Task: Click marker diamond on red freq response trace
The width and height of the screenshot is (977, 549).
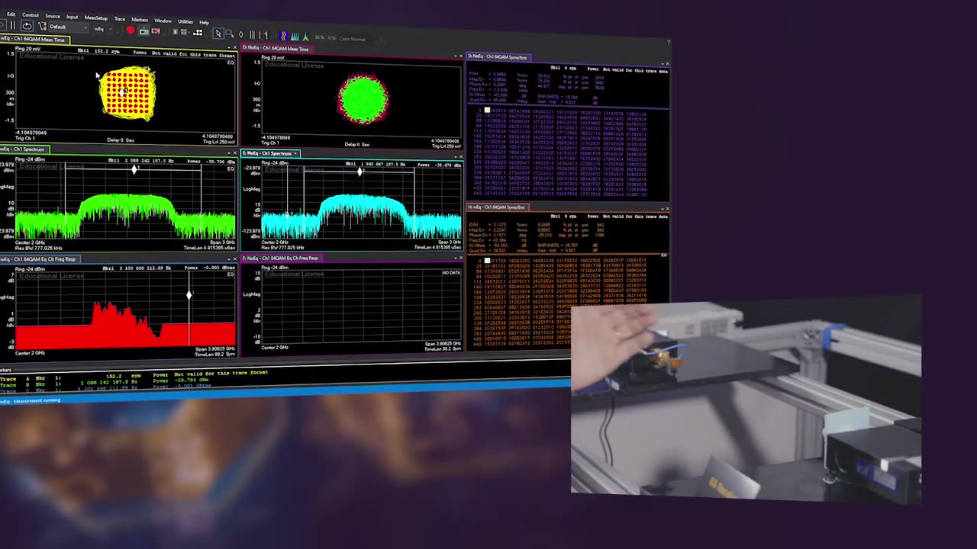Action: click(189, 295)
